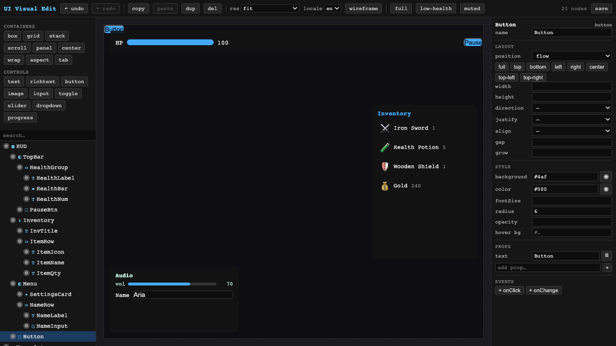Viewport: 616px width, 346px height.
Task: Toggle wireframe view mode
Action: coord(363,9)
